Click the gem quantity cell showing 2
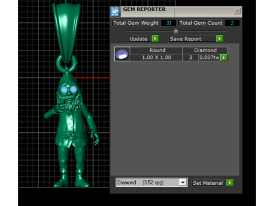274x206 pixels. 191,57
